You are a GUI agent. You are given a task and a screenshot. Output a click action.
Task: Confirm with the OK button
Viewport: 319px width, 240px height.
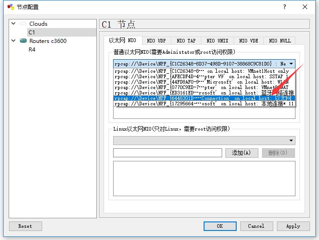pos(220,226)
